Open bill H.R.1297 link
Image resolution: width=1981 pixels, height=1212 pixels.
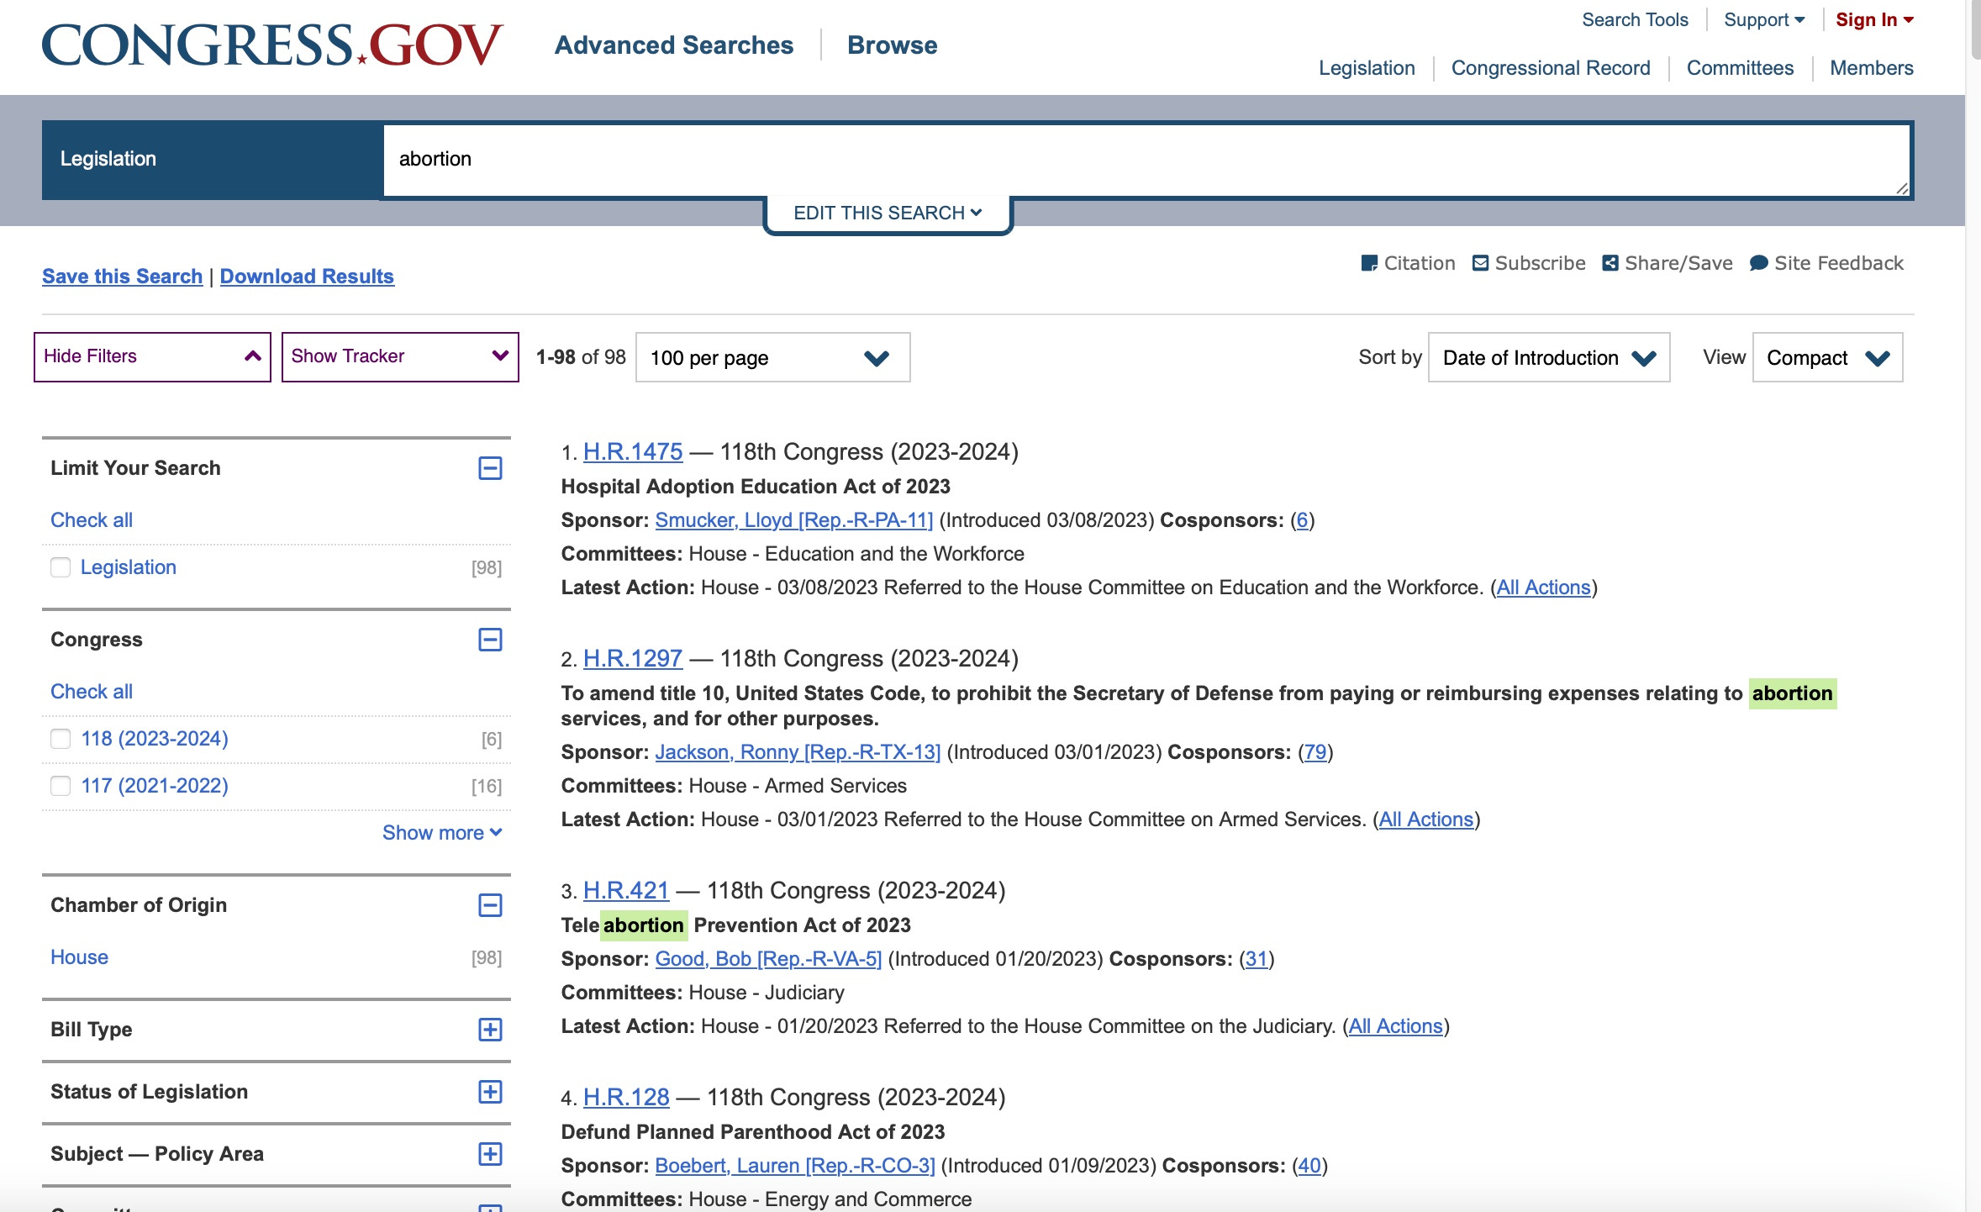[632, 658]
